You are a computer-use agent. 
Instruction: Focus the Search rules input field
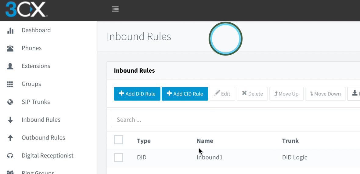pos(235,120)
